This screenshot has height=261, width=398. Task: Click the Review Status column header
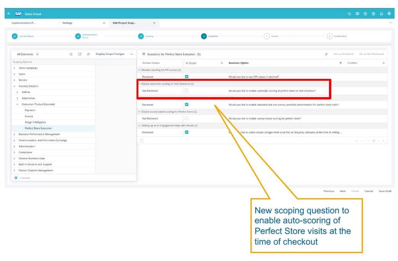(x=151, y=63)
